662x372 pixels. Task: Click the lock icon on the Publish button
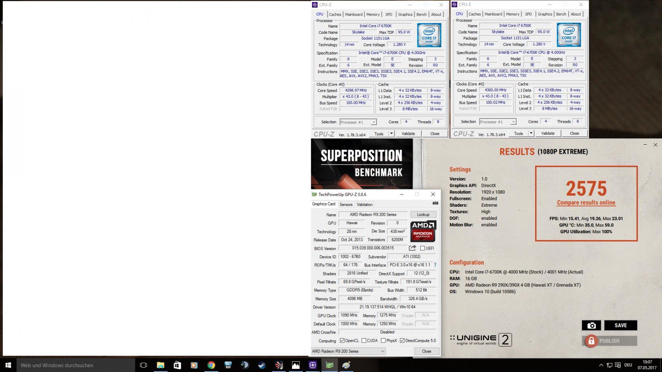pyautogui.click(x=591, y=341)
